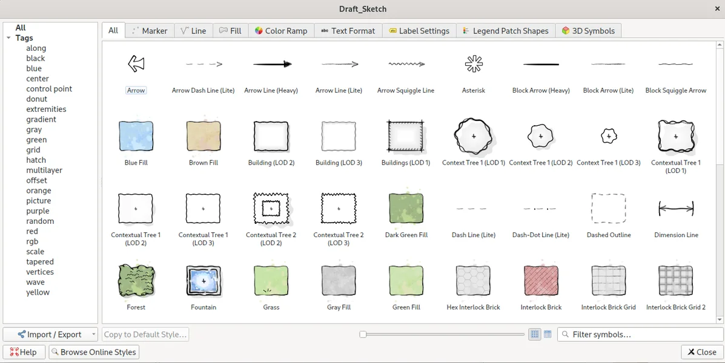
Task: Open the Color Ramp tab
Action: 281,31
